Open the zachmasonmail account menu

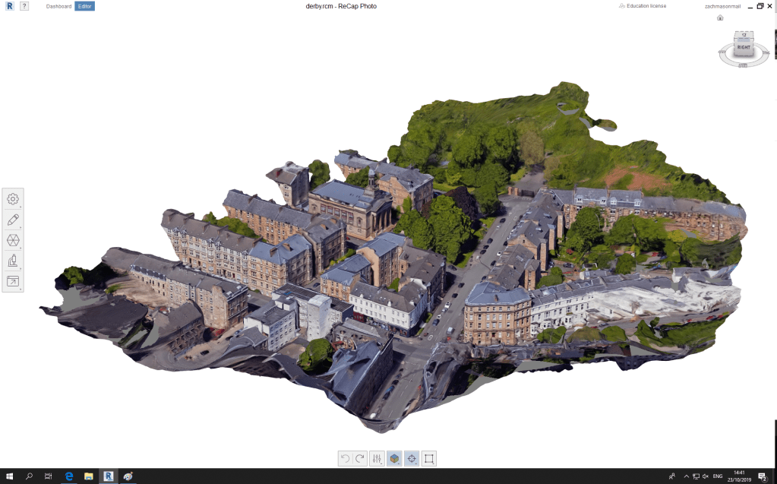[x=722, y=6]
